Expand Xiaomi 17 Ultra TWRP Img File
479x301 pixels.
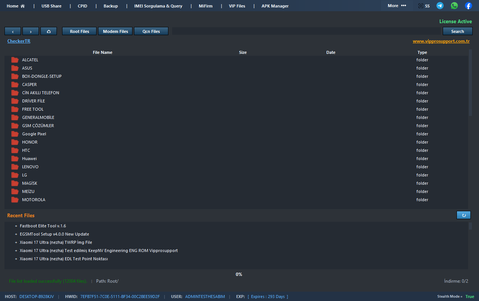[x=16, y=242]
